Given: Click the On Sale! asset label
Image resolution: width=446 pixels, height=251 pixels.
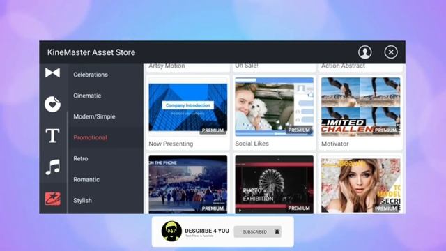Looking at the screenshot, I should [x=247, y=66].
